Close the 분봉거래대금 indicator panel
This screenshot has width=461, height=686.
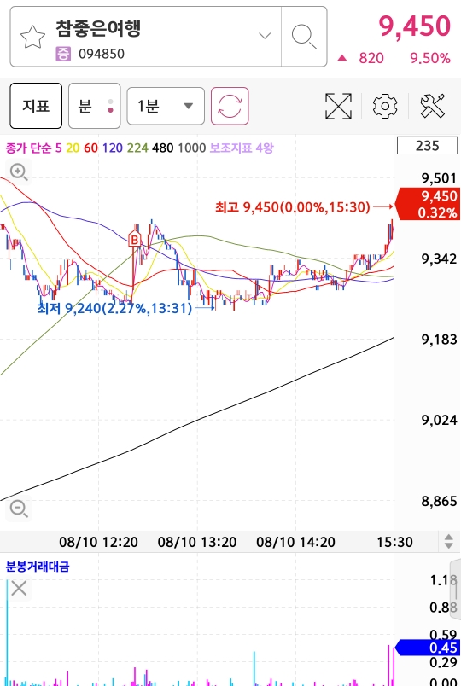point(19,589)
